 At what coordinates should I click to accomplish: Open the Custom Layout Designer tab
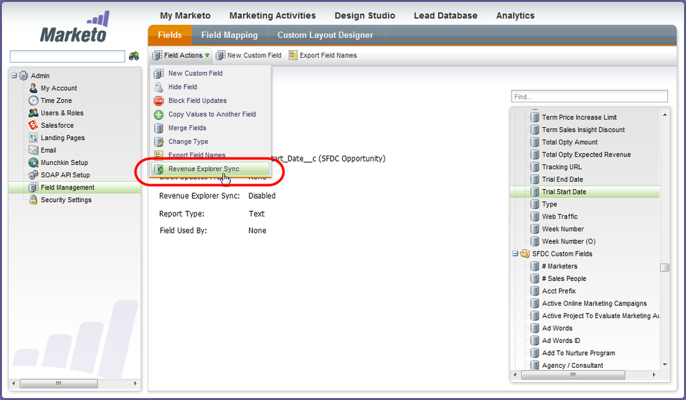point(325,35)
